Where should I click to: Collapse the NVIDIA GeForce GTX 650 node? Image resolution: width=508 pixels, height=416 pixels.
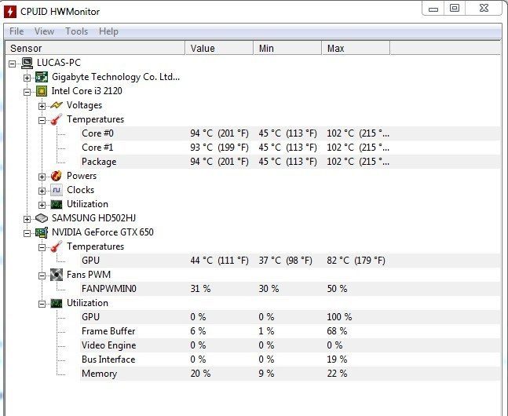[x=27, y=233]
